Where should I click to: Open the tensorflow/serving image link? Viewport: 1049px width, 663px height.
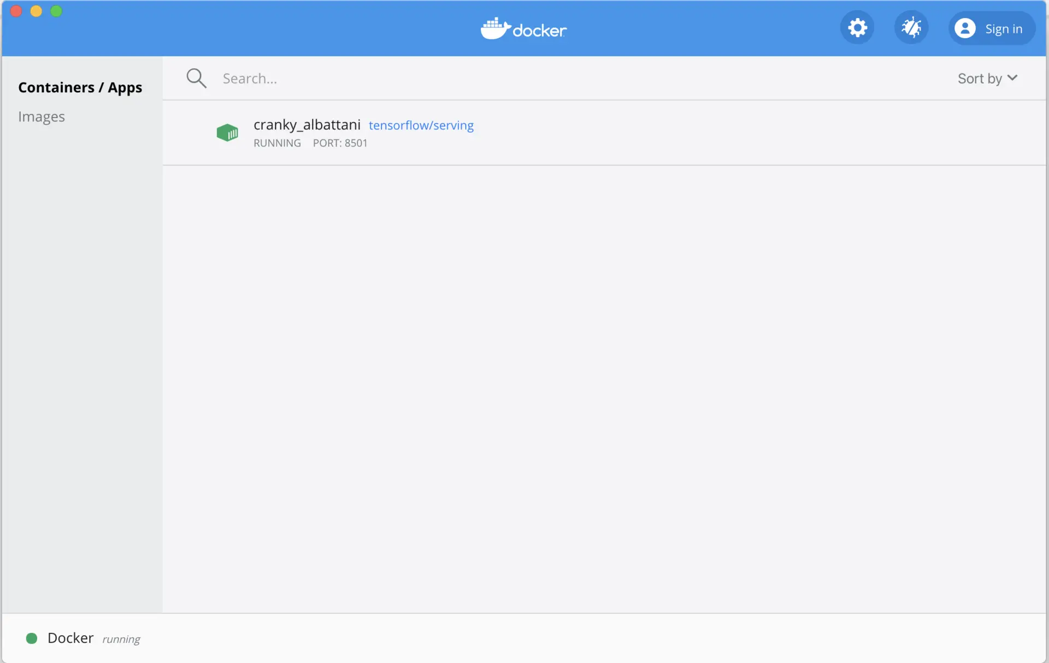coord(421,125)
